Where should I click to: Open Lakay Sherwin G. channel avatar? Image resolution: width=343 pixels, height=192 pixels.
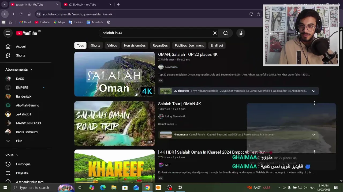click(x=161, y=116)
